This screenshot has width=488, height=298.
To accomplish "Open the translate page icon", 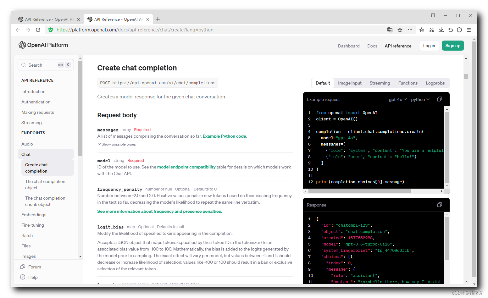I will 390,30.
